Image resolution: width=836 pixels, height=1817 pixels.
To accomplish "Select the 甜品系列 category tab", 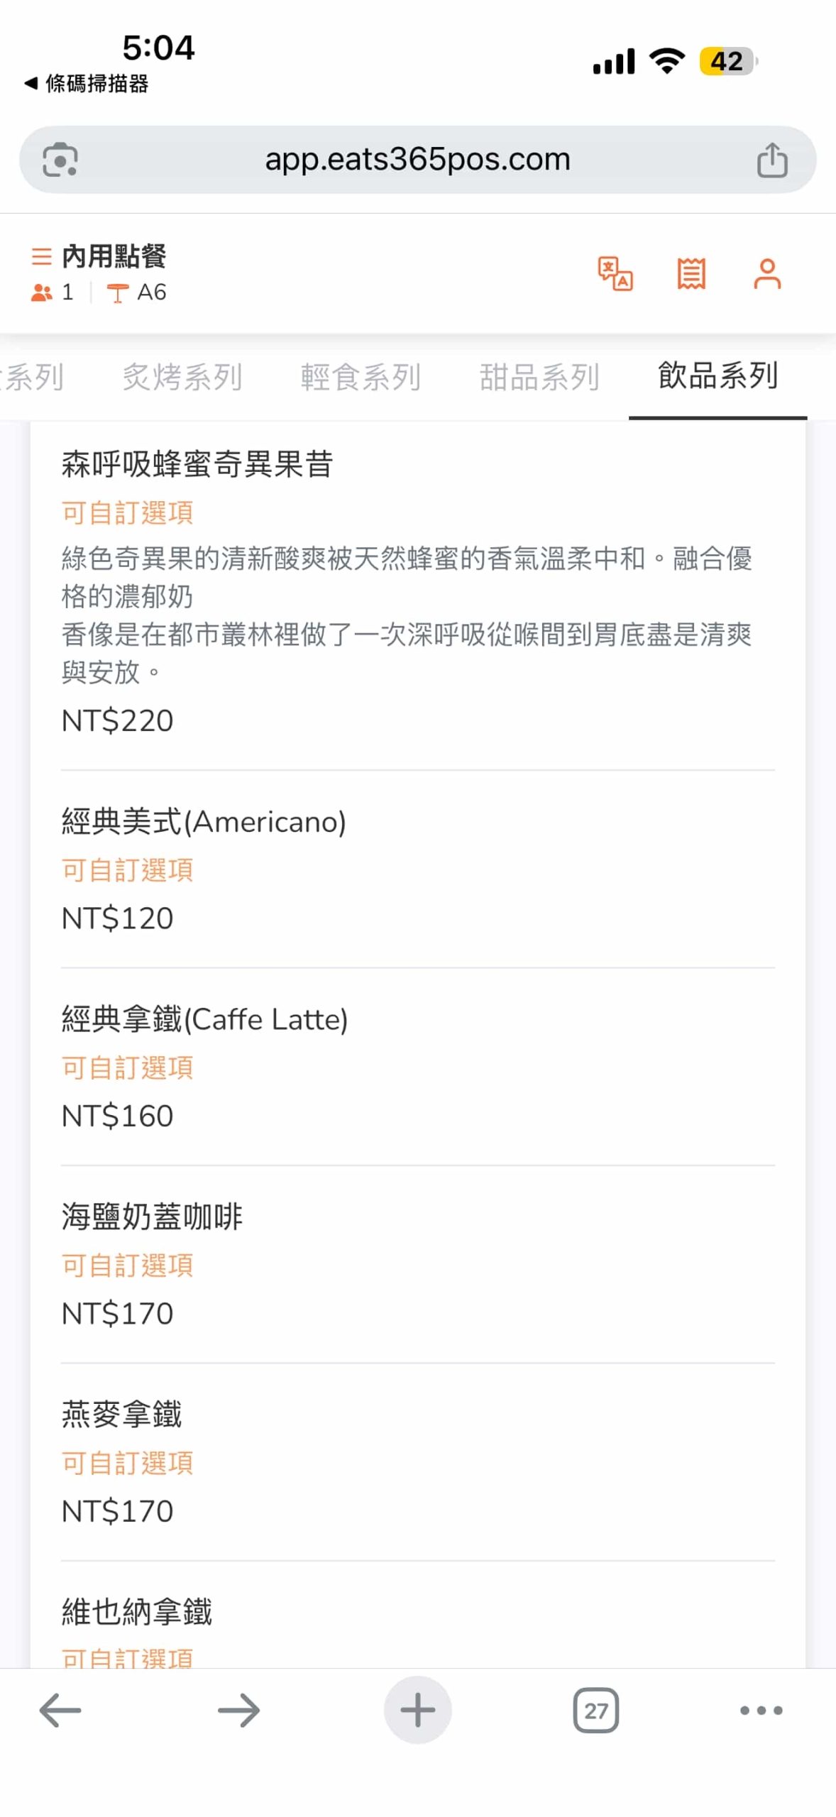I will 539,377.
